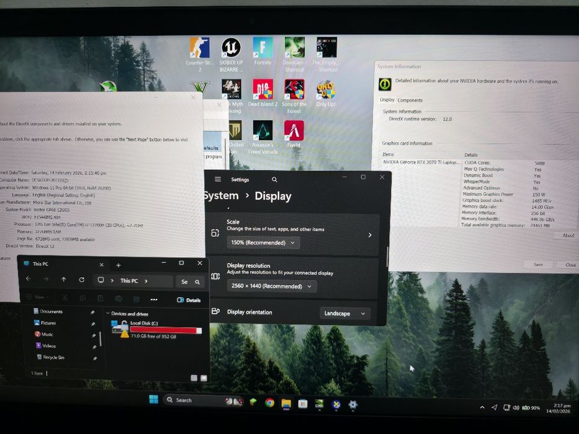Expand the chevron after This PC in address bar

point(146,281)
